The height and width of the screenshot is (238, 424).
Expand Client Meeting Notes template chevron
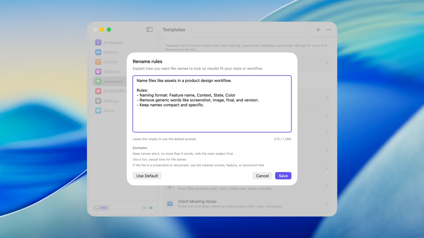tap(327, 204)
